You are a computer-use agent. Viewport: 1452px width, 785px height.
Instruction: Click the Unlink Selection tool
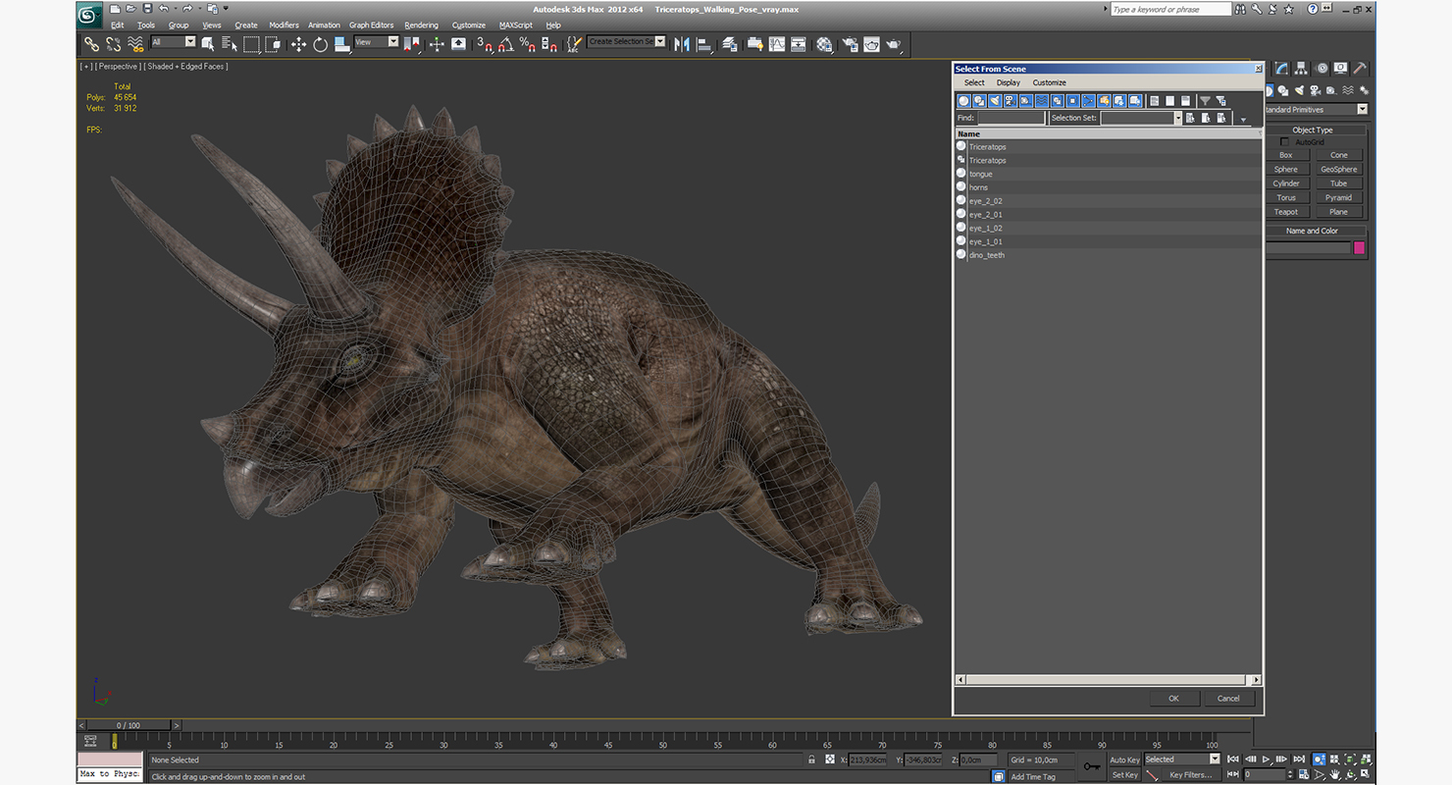114,44
